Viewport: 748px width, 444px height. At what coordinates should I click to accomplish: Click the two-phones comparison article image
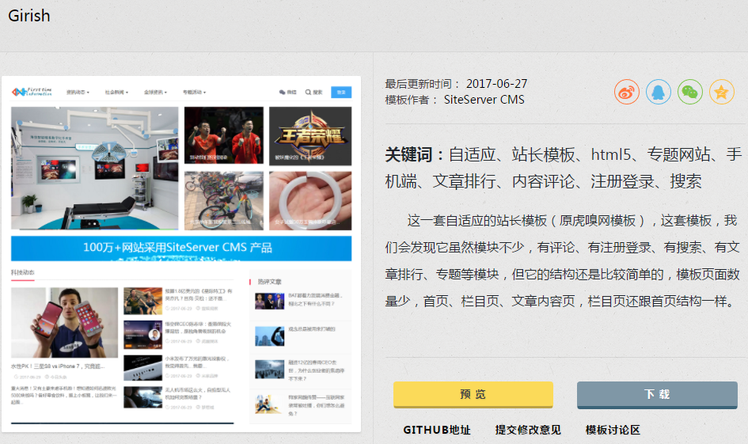tap(64, 322)
